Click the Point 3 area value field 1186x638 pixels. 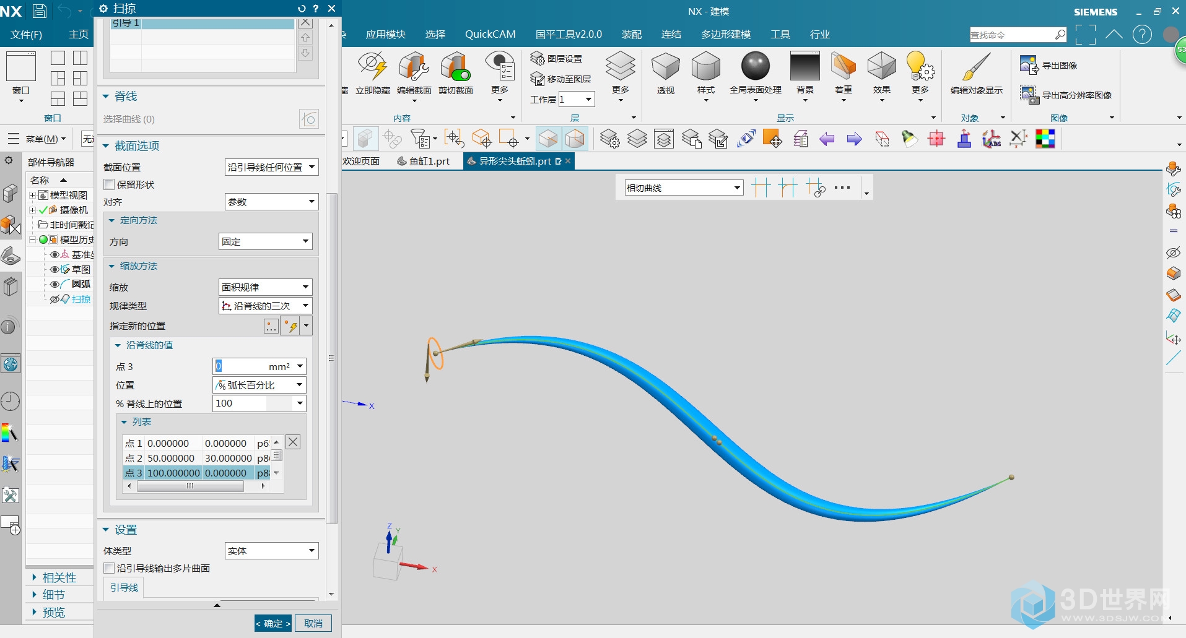(259, 366)
